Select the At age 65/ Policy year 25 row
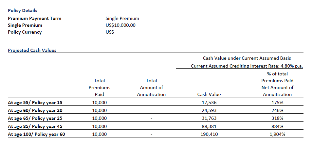The height and width of the screenshot is (143, 312). click(x=156, y=118)
